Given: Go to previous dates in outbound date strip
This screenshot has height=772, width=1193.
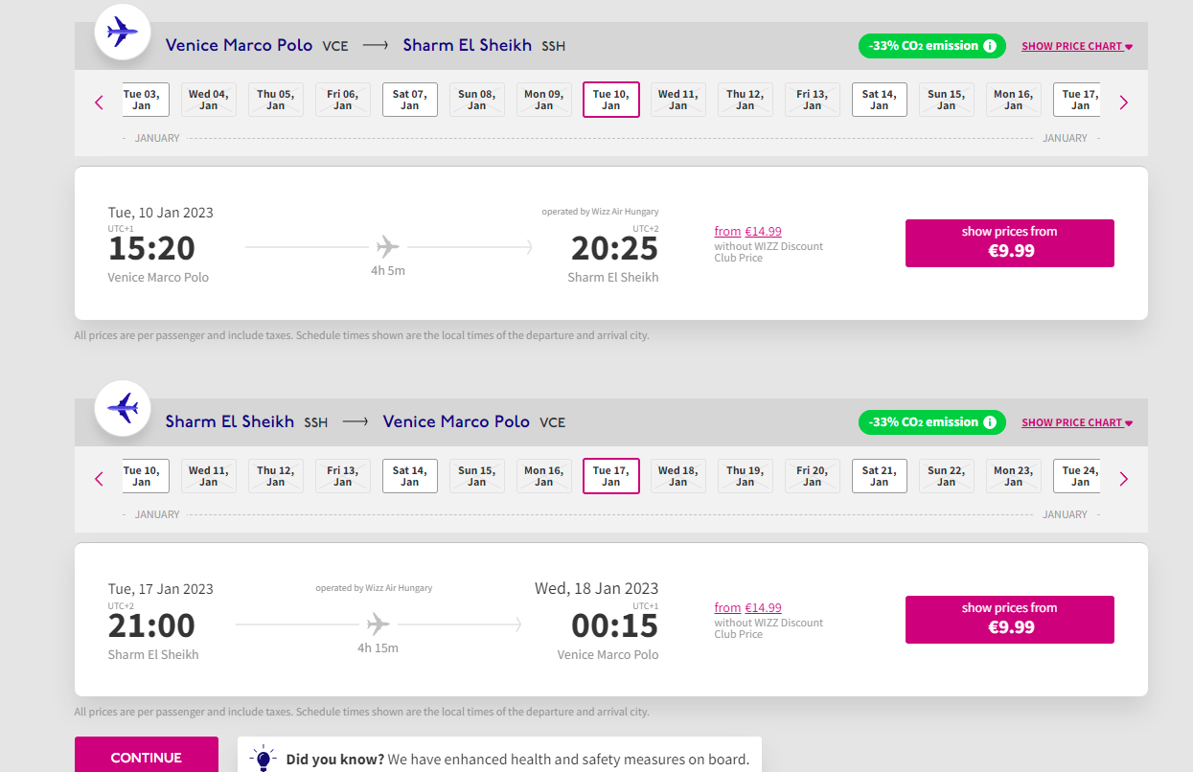Looking at the screenshot, I should (99, 102).
